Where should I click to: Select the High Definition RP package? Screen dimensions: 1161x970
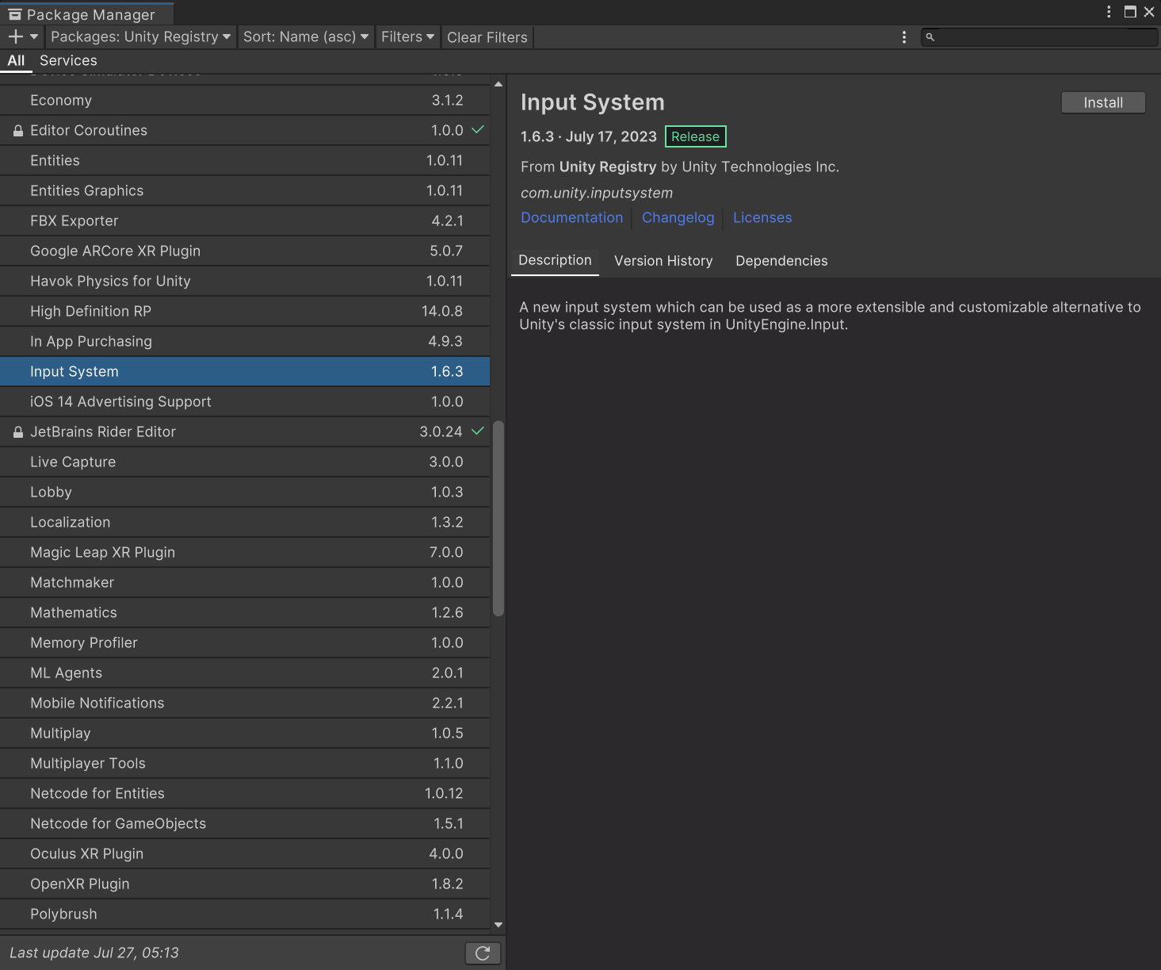pyautogui.click(x=245, y=312)
